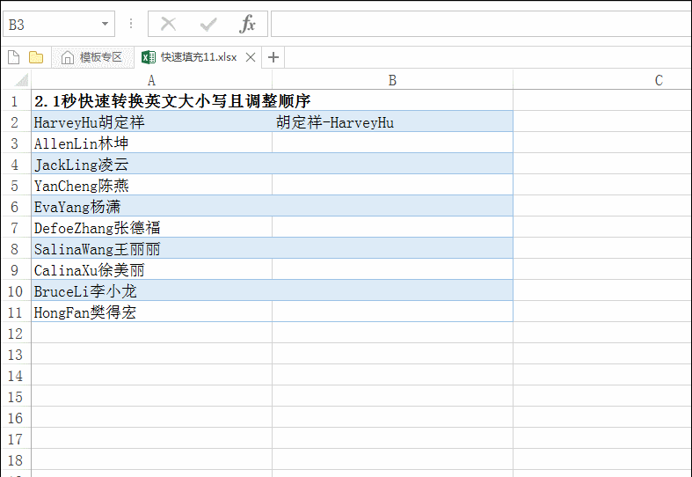The height and width of the screenshot is (477, 692).
Task: Expand the Name Box dropdown arrow
Action: pyautogui.click(x=105, y=24)
